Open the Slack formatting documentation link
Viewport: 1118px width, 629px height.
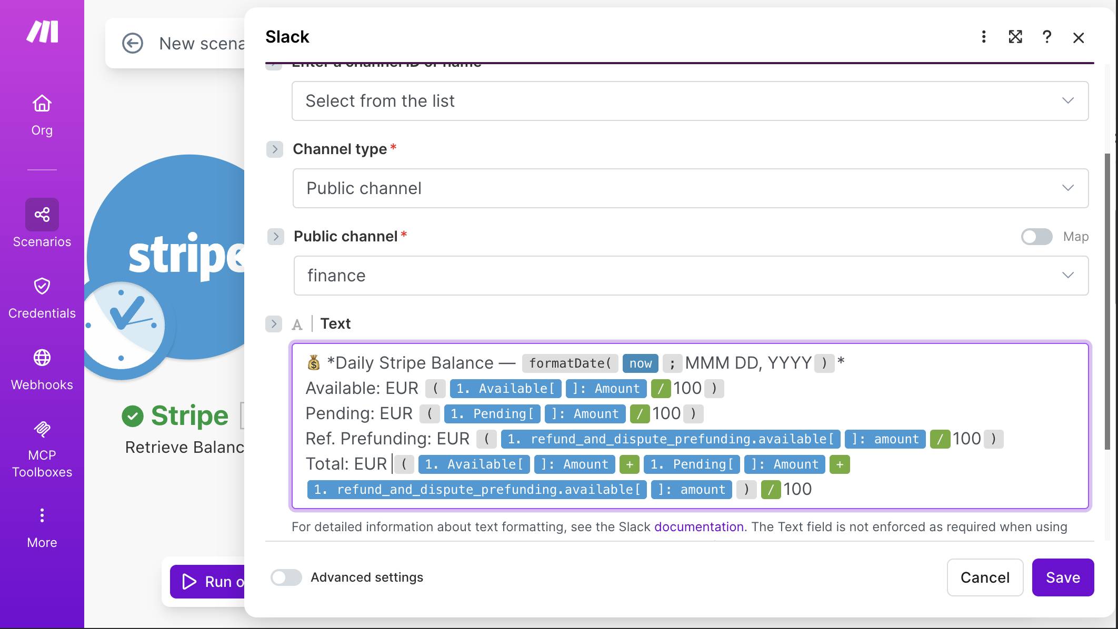(x=698, y=526)
